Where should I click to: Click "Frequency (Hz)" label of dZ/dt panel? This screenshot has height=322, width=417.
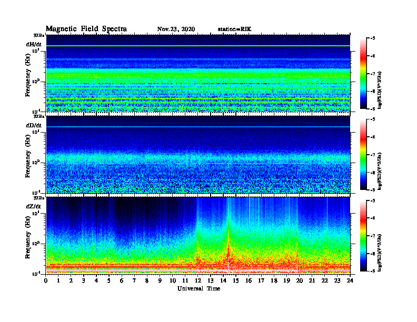click(x=28, y=237)
